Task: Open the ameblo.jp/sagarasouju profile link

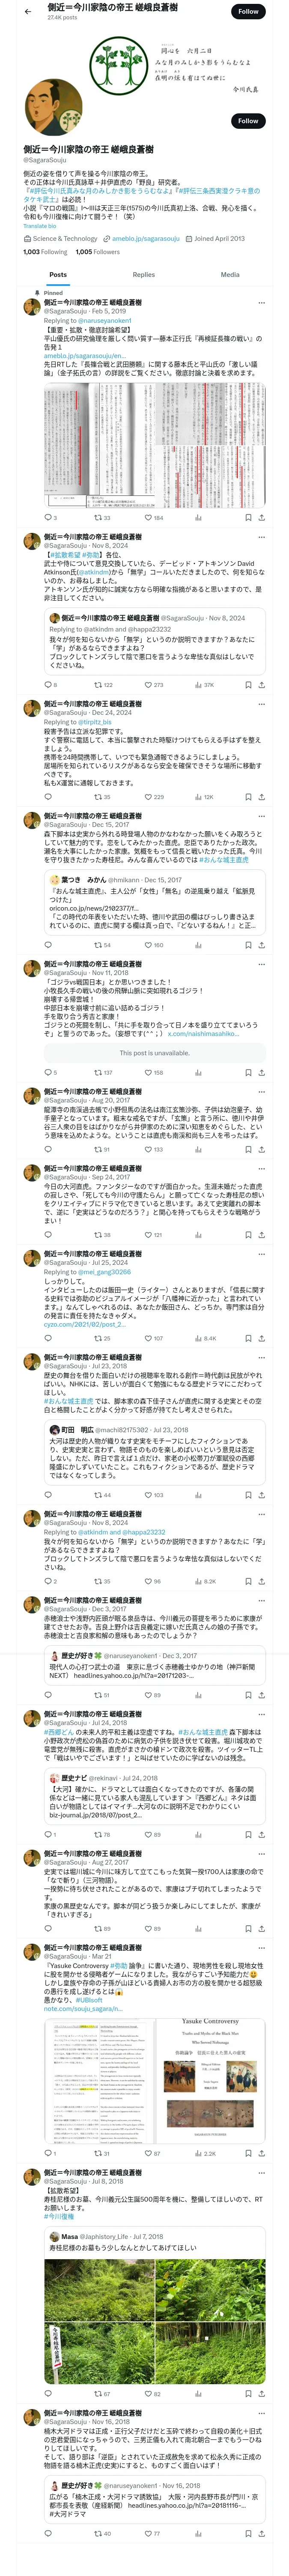Action: [x=146, y=239]
